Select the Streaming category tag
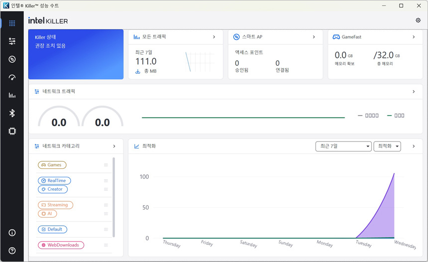428x262 pixels. coord(55,205)
